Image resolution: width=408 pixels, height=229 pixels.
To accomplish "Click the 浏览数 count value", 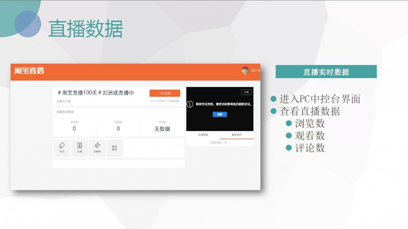I will [x=74, y=129].
